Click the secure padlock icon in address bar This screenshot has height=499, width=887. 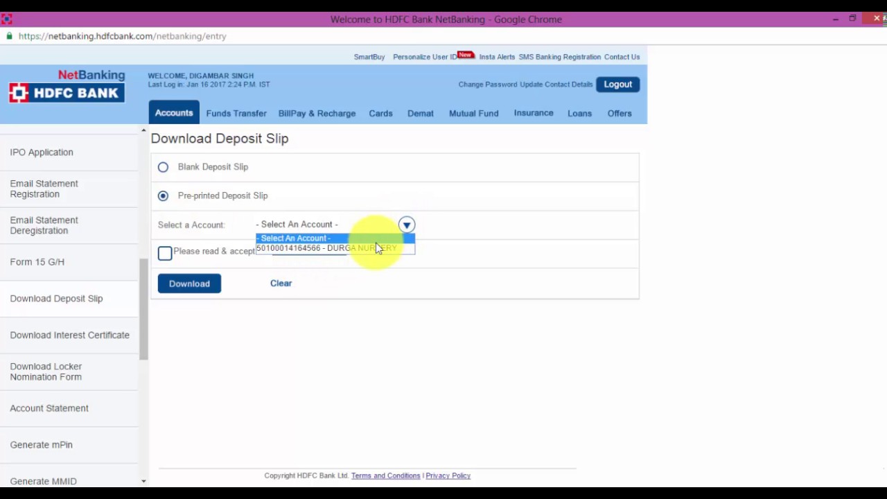9,36
